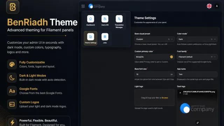224x126 pixels.
Task: Click the Light logo label
Action: coord(139,86)
